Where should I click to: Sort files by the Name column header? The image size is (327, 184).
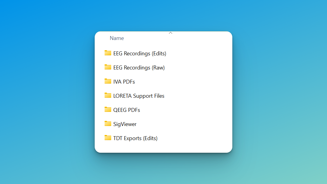coord(117,38)
